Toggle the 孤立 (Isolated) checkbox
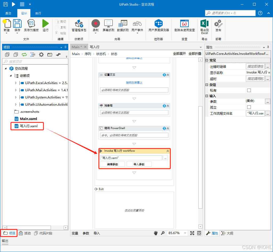The image size is (273, 252). (x=249, y=107)
